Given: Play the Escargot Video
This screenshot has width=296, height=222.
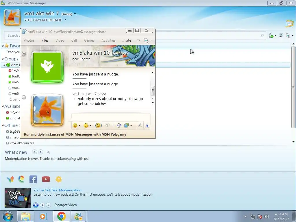Looking at the screenshot, I should [x=36, y=205].
